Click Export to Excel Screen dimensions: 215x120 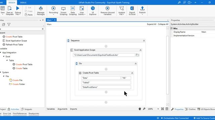point(132,10)
